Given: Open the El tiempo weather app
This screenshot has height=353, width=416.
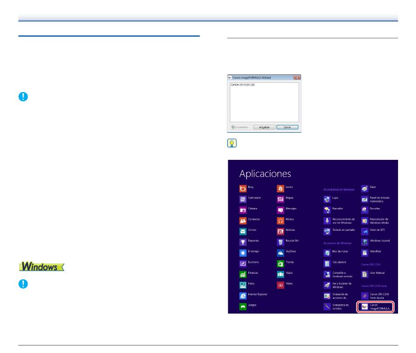Looking at the screenshot, I should point(249,253).
